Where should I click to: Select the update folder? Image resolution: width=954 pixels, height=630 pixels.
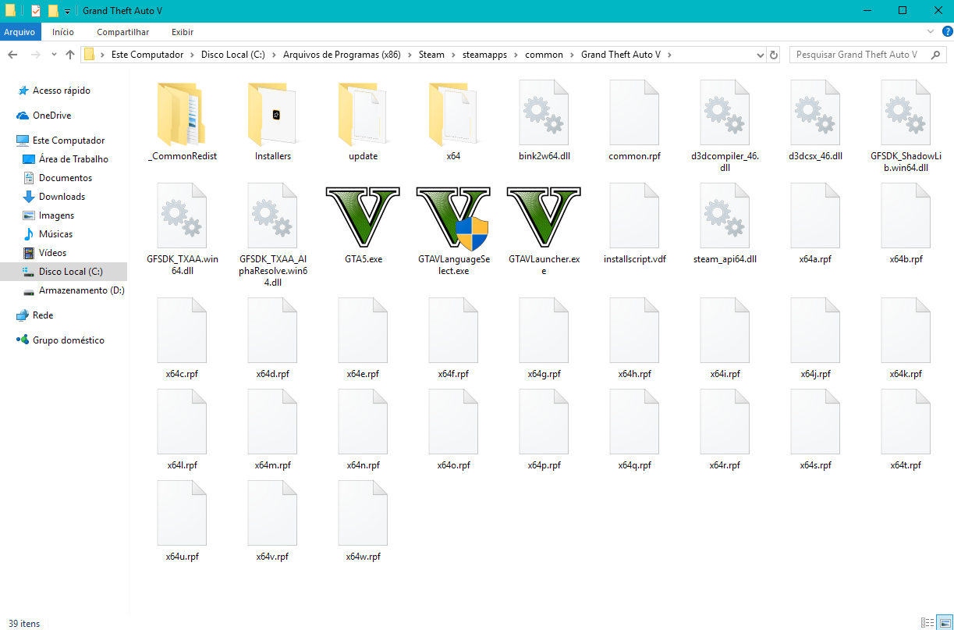pos(363,113)
